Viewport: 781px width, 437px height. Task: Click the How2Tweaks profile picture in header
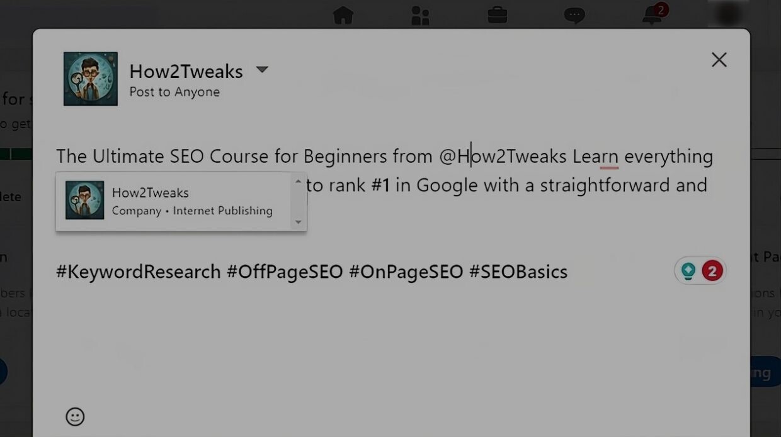91,79
